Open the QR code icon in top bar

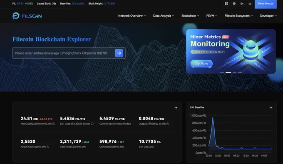click(226, 4)
